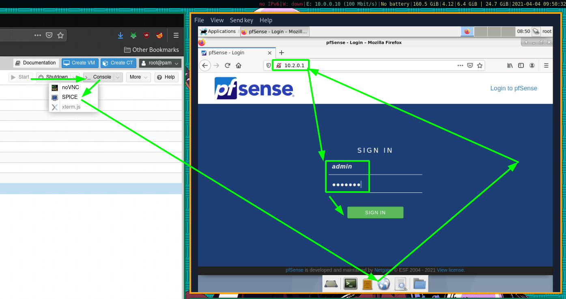Click the Downloads arrow icon in Proxmox browser

pos(121,35)
